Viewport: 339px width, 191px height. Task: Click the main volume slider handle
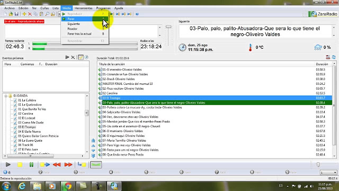pos(168,27)
